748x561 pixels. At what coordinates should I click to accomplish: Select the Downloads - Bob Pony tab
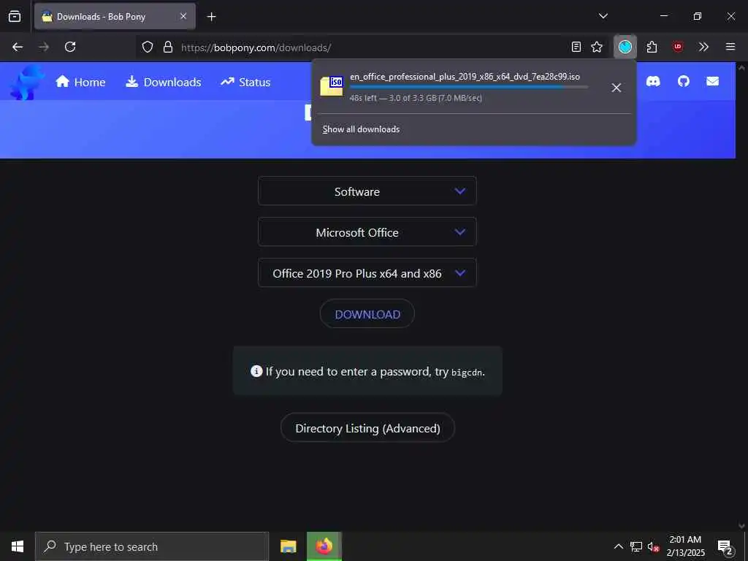(115, 17)
